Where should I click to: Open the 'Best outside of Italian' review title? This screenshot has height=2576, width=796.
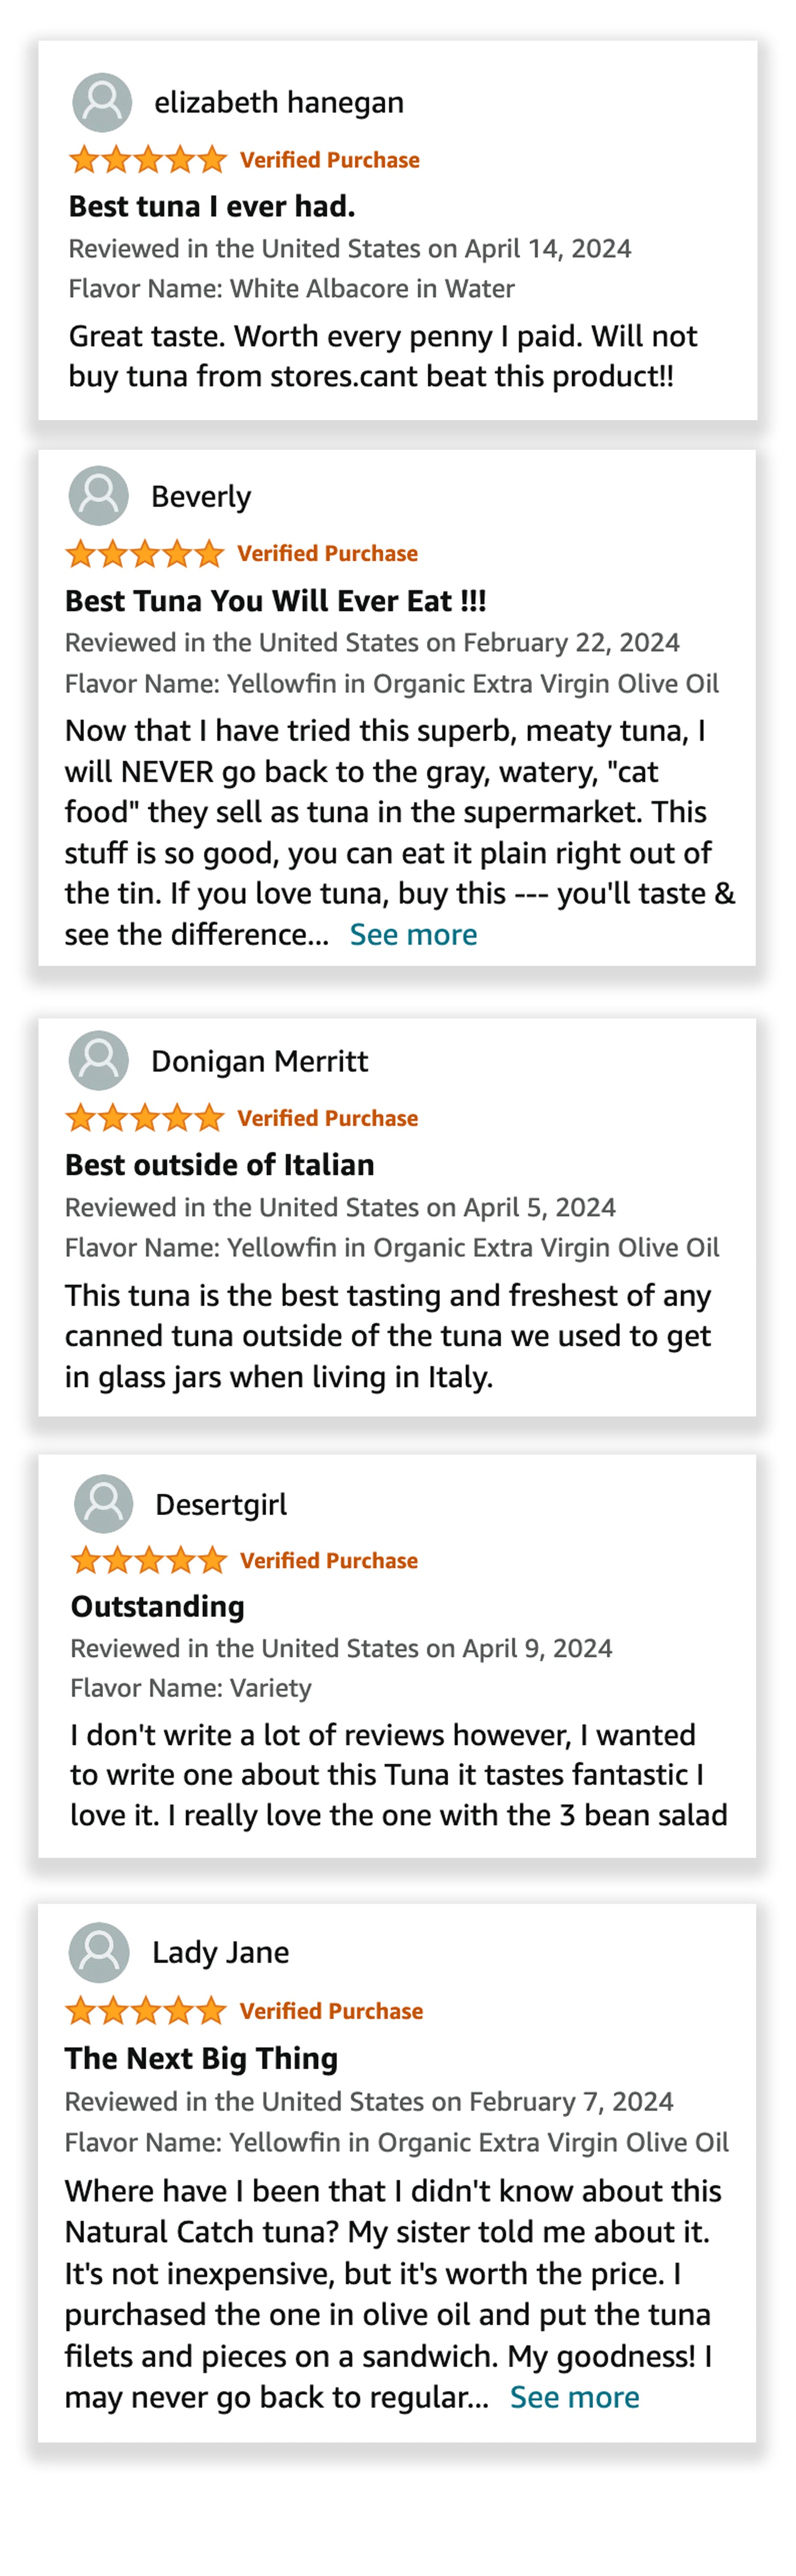(x=220, y=1164)
